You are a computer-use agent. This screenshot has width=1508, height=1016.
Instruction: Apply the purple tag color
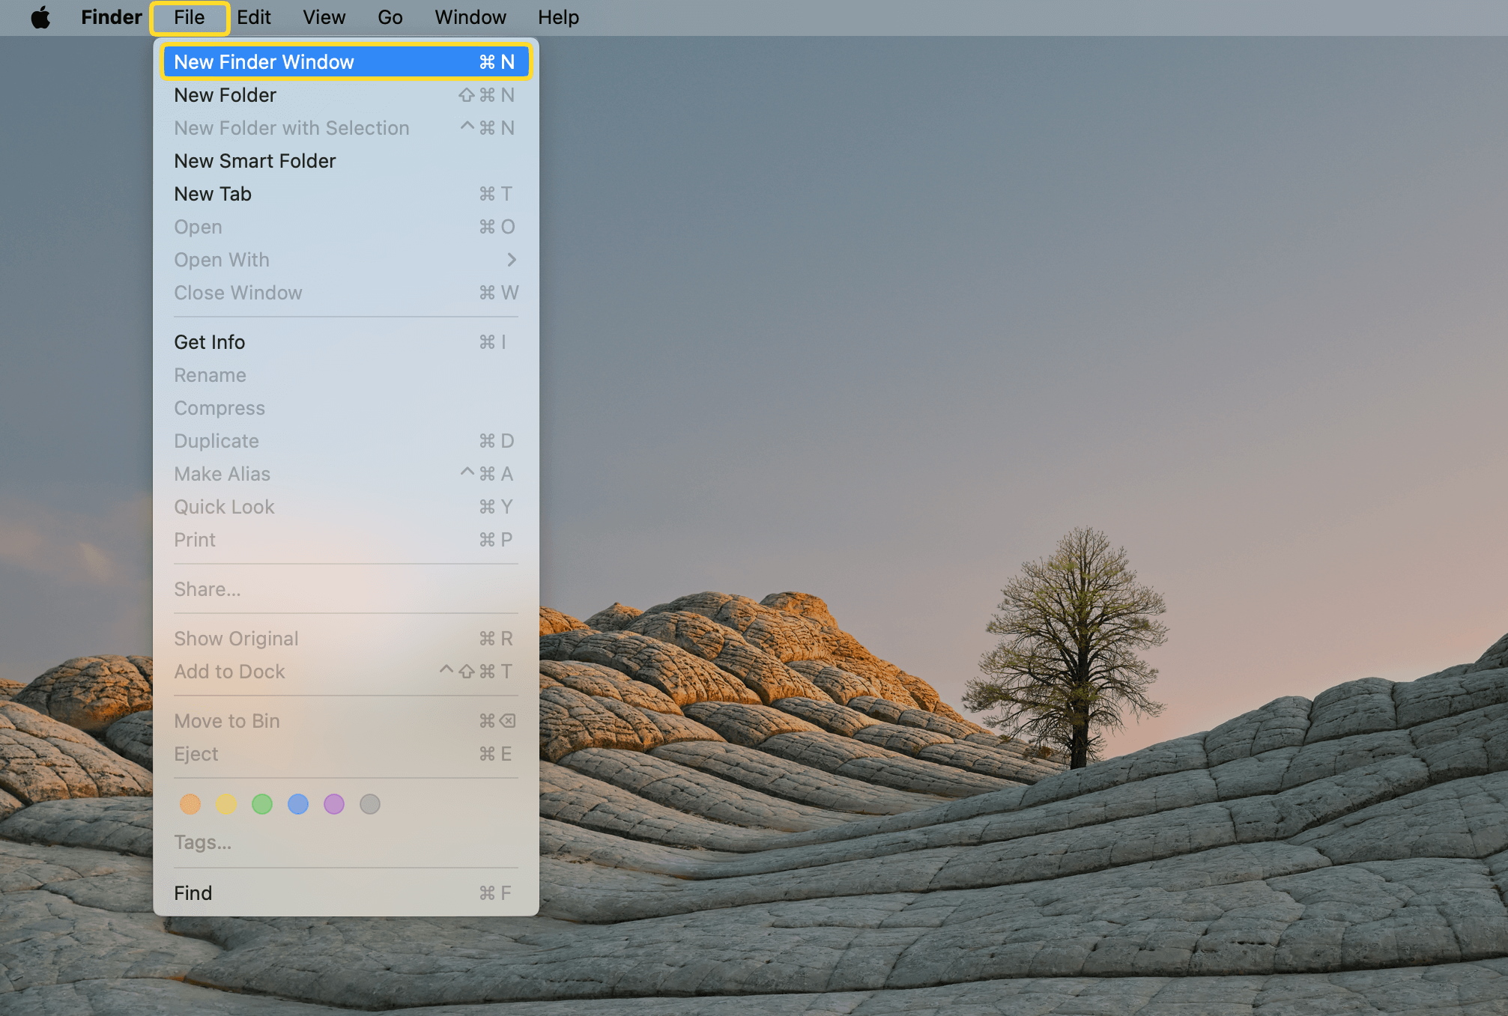coord(334,804)
